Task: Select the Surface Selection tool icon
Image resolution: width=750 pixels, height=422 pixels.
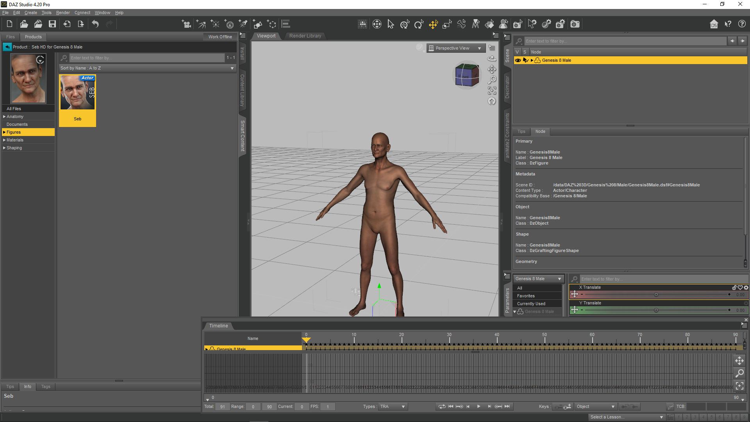Action: [x=489, y=24]
